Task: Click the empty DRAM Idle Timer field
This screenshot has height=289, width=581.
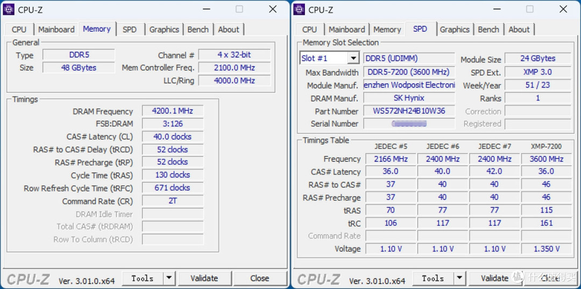Action: 173,214
